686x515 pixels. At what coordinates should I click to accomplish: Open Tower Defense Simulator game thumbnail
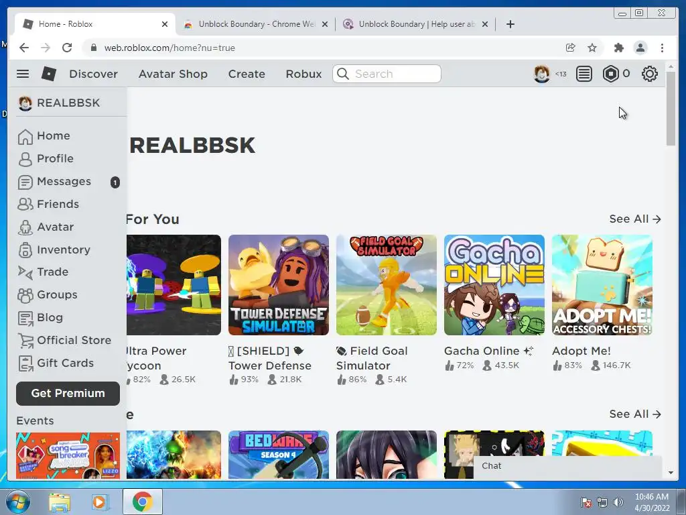[x=278, y=285]
